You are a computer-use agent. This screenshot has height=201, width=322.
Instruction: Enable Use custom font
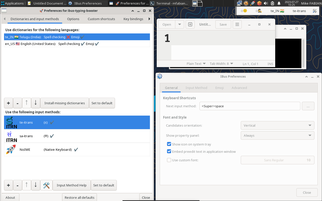coord(169,160)
